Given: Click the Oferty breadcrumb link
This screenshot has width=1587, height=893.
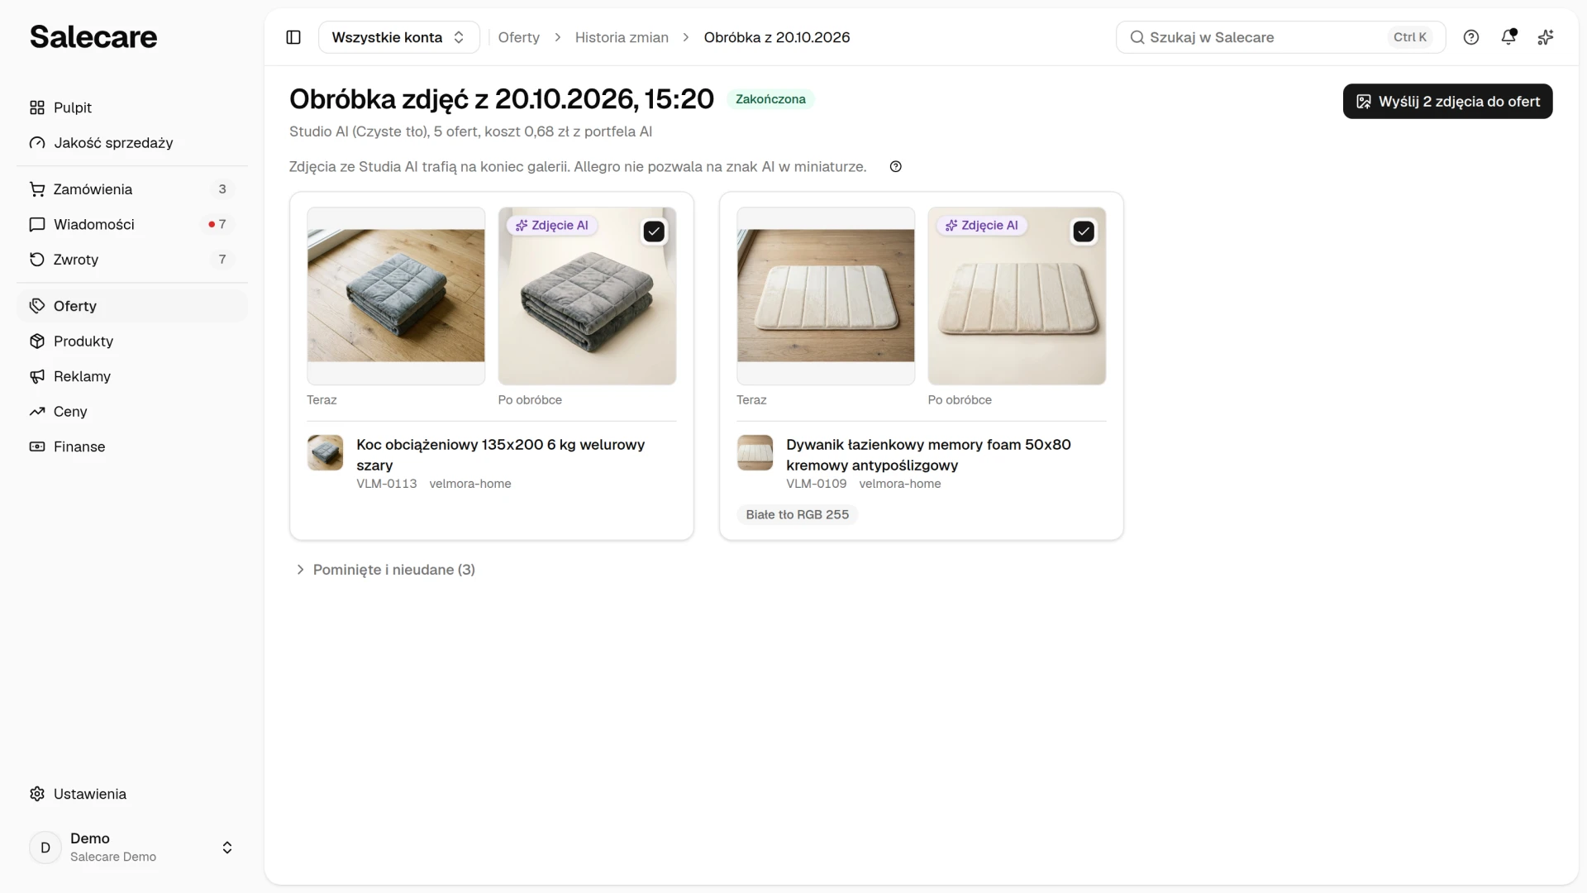Looking at the screenshot, I should (x=518, y=37).
